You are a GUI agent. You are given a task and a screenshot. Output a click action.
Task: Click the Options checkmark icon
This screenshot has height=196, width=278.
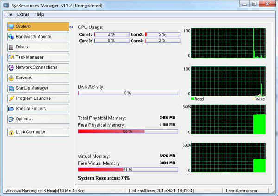(11, 119)
